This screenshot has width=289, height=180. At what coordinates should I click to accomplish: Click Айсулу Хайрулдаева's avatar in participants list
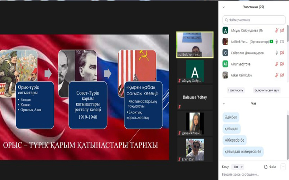(225, 30)
